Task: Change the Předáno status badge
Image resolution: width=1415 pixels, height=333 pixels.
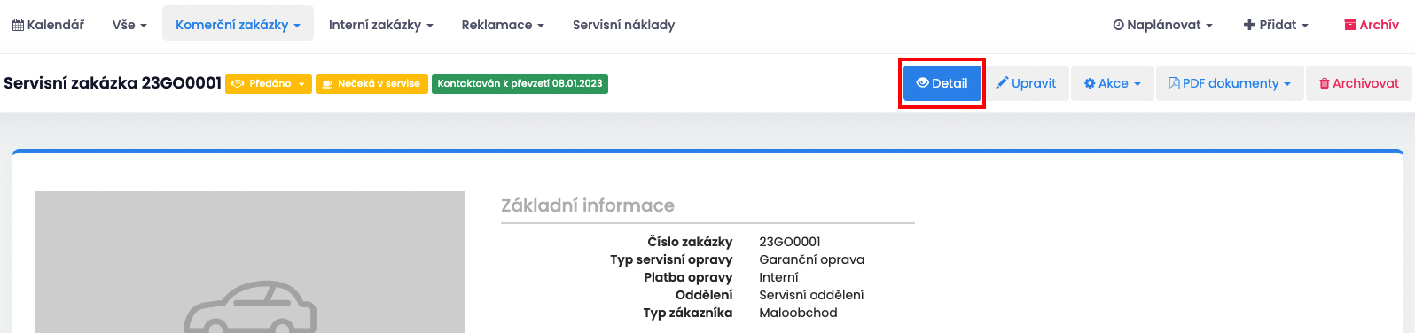Action: click(x=269, y=84)
